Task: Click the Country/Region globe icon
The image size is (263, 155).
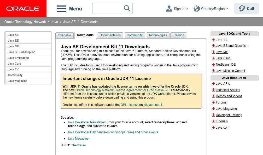Action: coord(197,9)
